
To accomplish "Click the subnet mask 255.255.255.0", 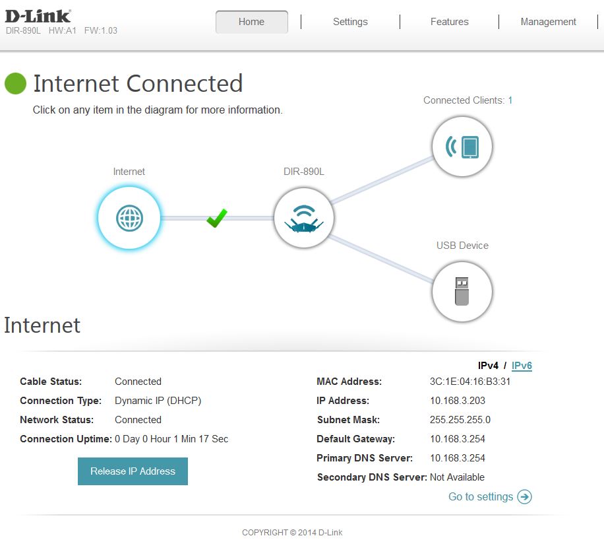I will click(x=460, y=420).
